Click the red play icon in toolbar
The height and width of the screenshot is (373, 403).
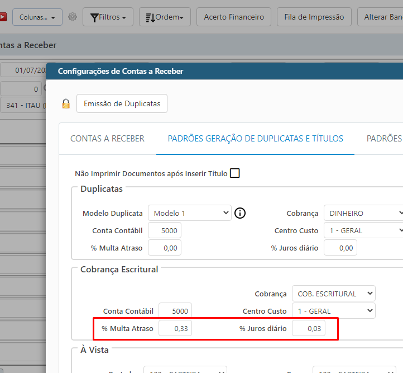pos(3,17)
